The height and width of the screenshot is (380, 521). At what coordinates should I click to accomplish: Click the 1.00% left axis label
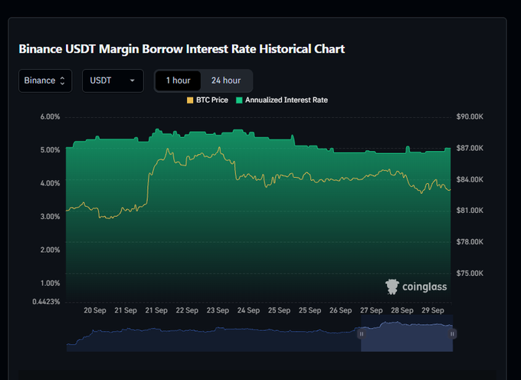click(x=50, y=283)
